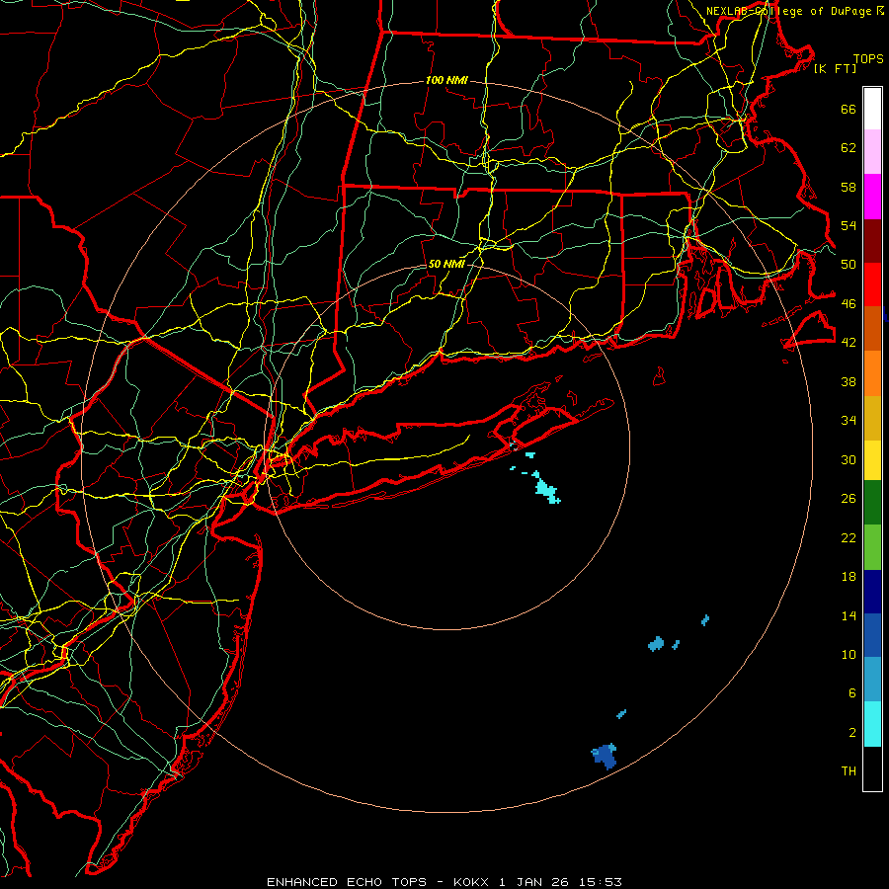The image size is (889, 889).
Task: Pick the dark orange legend swatch
Action: coord(872,329)
